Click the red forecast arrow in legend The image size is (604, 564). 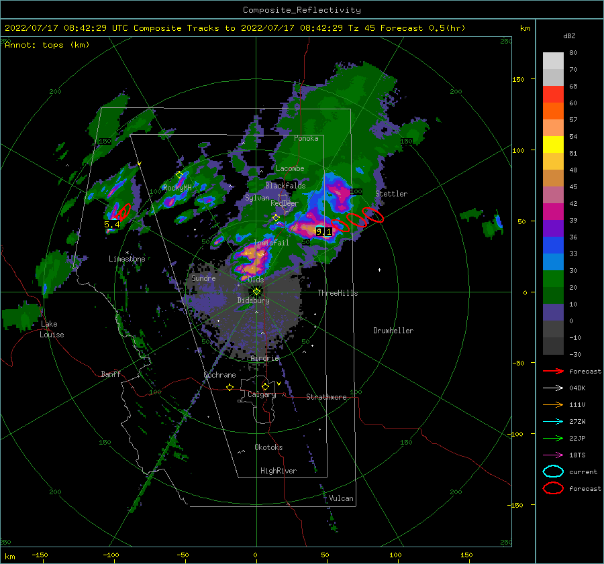click(553, 371)
